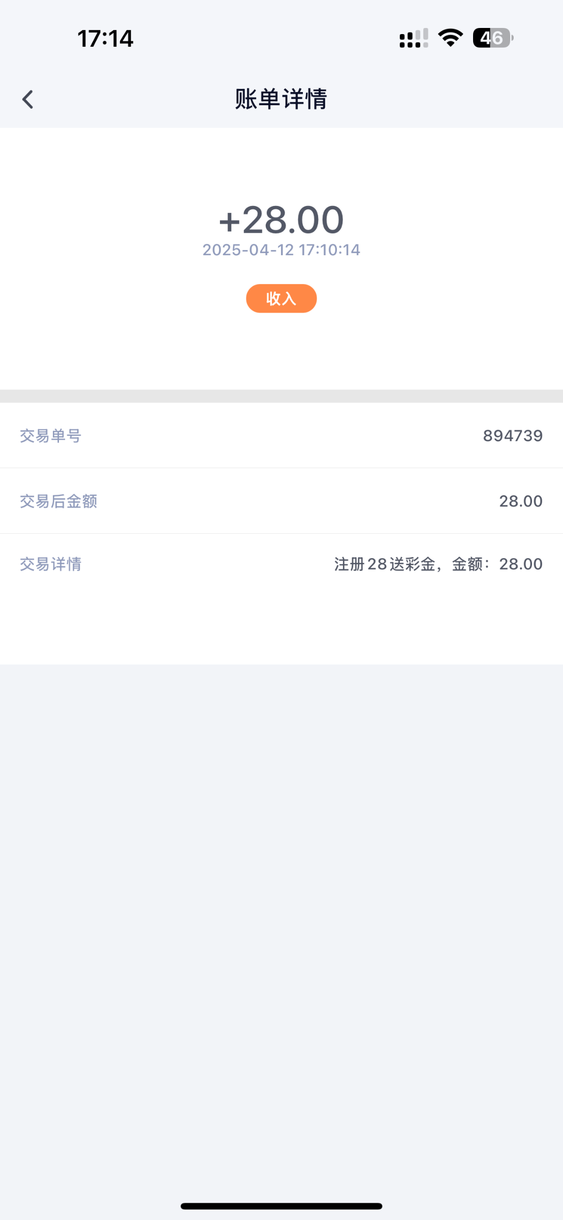Image resolution: width=563 pixels, height=1220 pixels.
Task: Tap the 2025-04-12 17:10:14 timestamp
Action: pyautogui.click(x=281, y=250)
